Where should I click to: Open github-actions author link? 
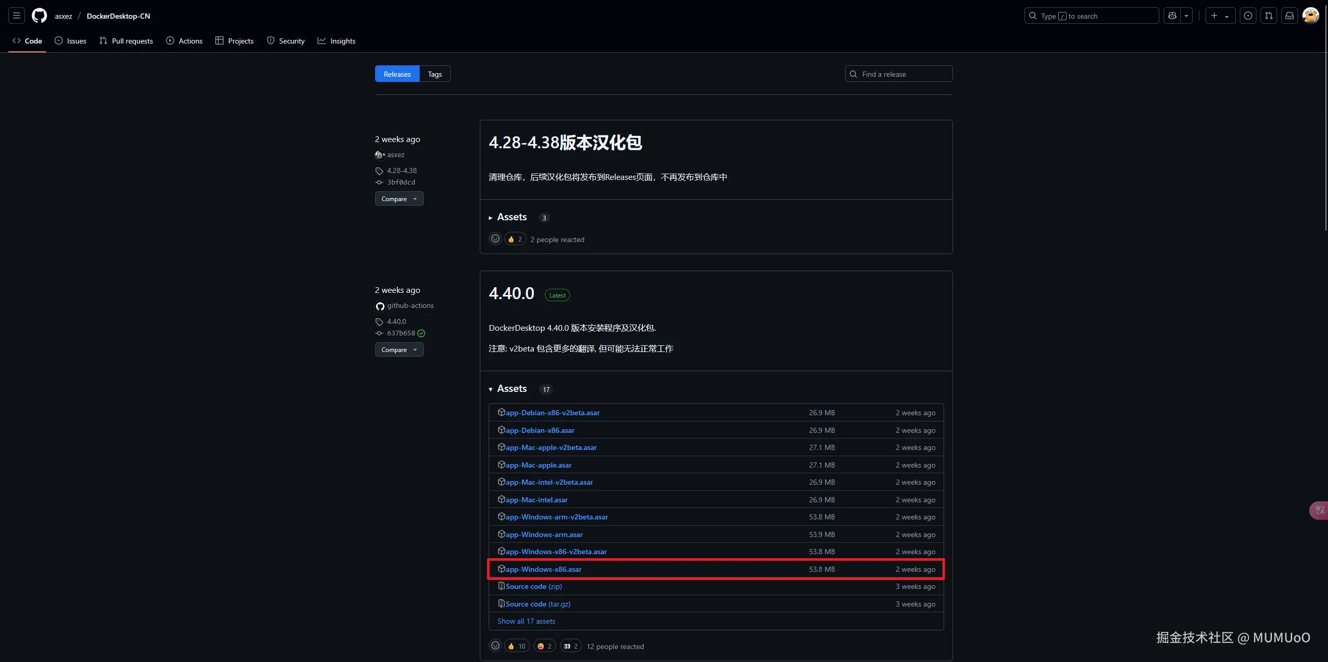[x=410, y=305]
